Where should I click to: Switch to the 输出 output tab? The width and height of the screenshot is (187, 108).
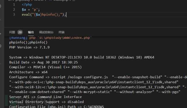pyautogui.click(x=31, y=32)
